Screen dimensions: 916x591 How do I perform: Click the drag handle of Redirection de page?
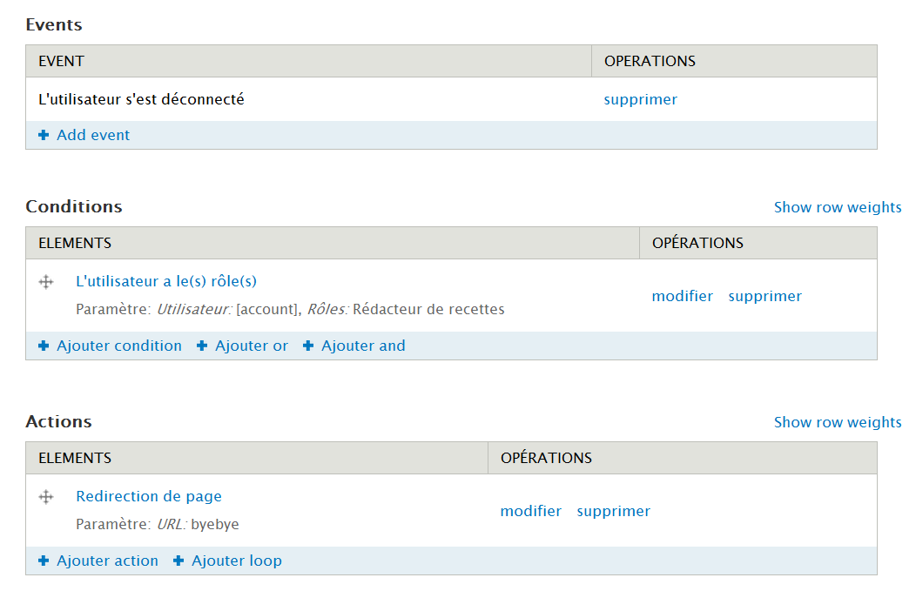(x=47, y=497)
